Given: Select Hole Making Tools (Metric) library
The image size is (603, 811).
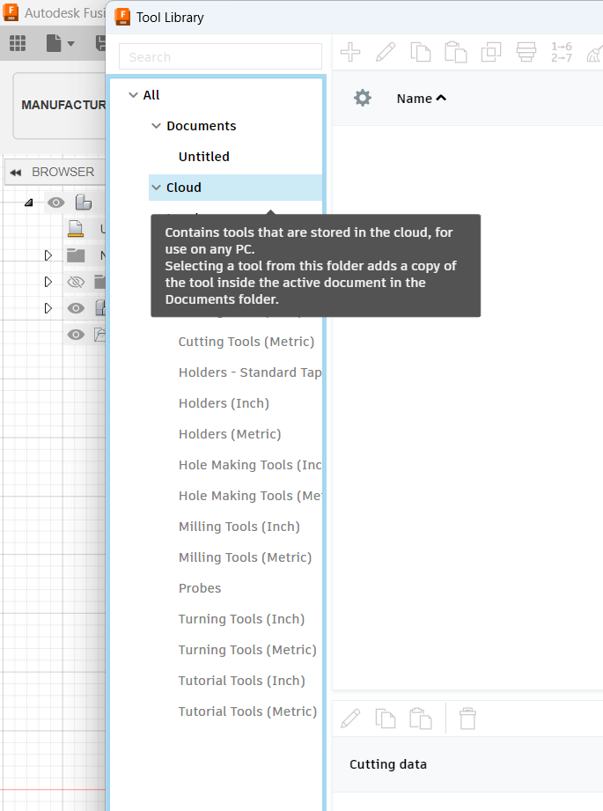Looking at the screenshot, I should coord(250,496).
